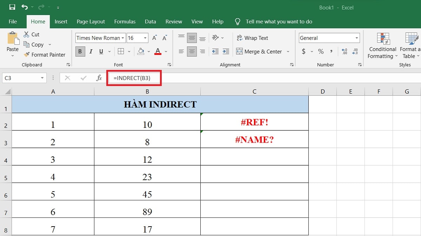Toggle Bold formatting
The width and height of the screenshot is (421, 236).
pyautogui.click(x=80, y=51)
